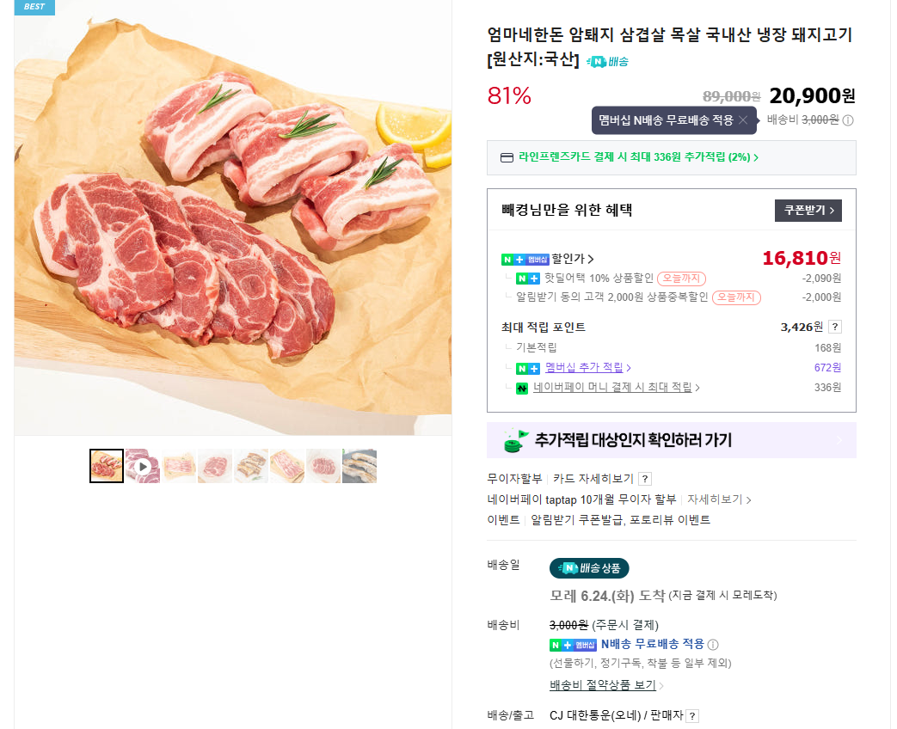This screenshot has height=729, width=897.
Task: Click the info icon beside 배송비 3,000원 price
Action: [848, 120]
